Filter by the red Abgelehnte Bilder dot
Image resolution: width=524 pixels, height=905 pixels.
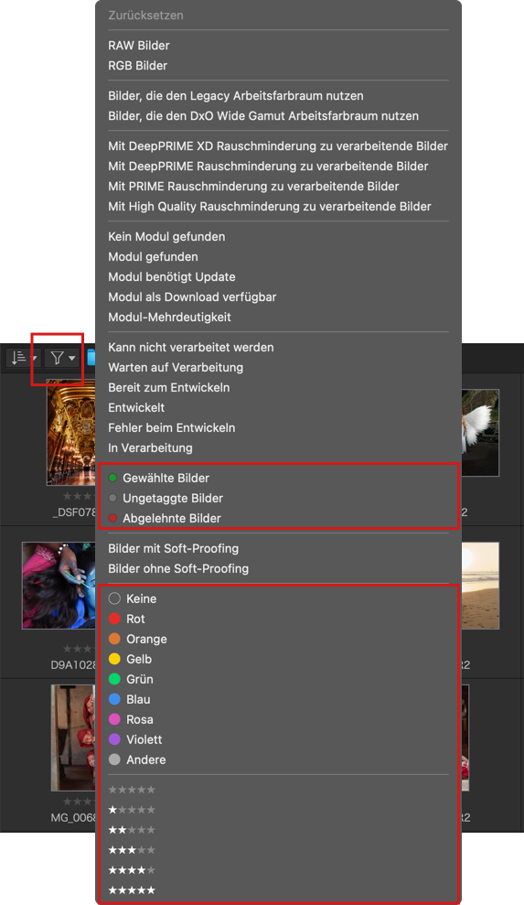click(165, 518)
